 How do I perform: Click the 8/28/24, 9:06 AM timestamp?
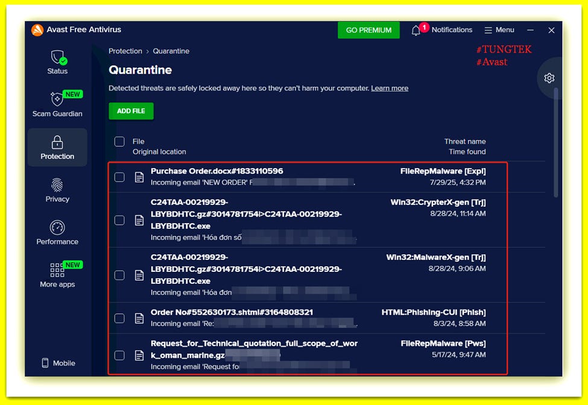[457, 269]
